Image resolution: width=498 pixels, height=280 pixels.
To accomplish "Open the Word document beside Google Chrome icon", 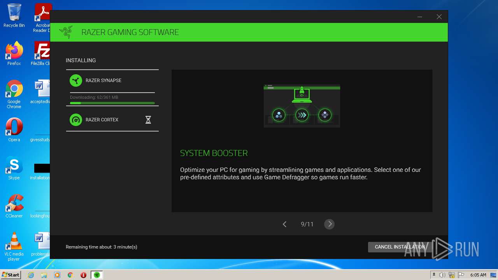I will coord(41,92).
